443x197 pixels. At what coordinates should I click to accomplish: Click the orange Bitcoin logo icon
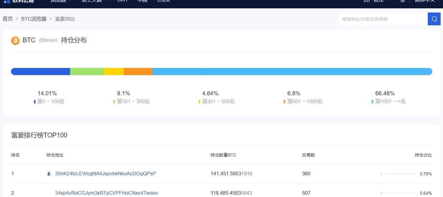pyautogui.click(x=15, y=41)
